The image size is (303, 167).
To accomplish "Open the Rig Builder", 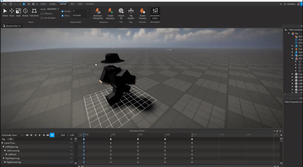I will [131, 14].
